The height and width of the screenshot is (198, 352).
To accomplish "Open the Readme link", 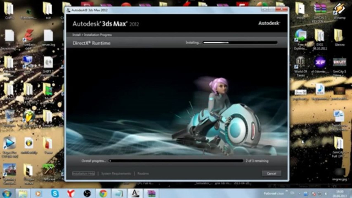I will coord(143,174).
